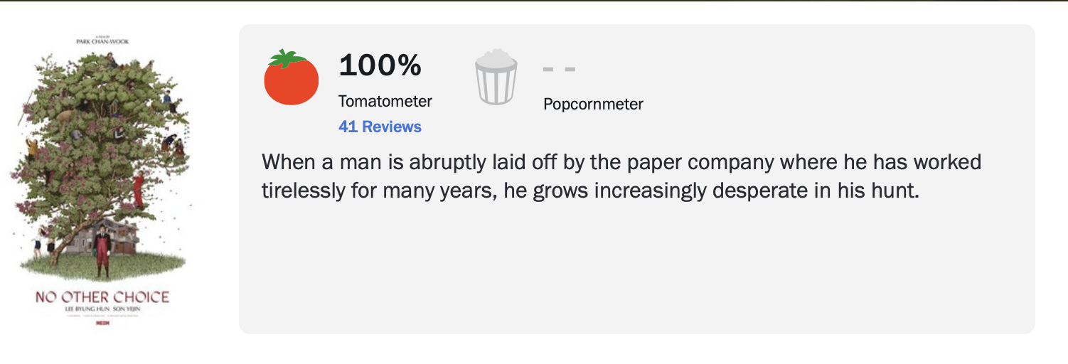Click the red tomato Tomatometer icon

pyautogui.click(x=291, y=80)
